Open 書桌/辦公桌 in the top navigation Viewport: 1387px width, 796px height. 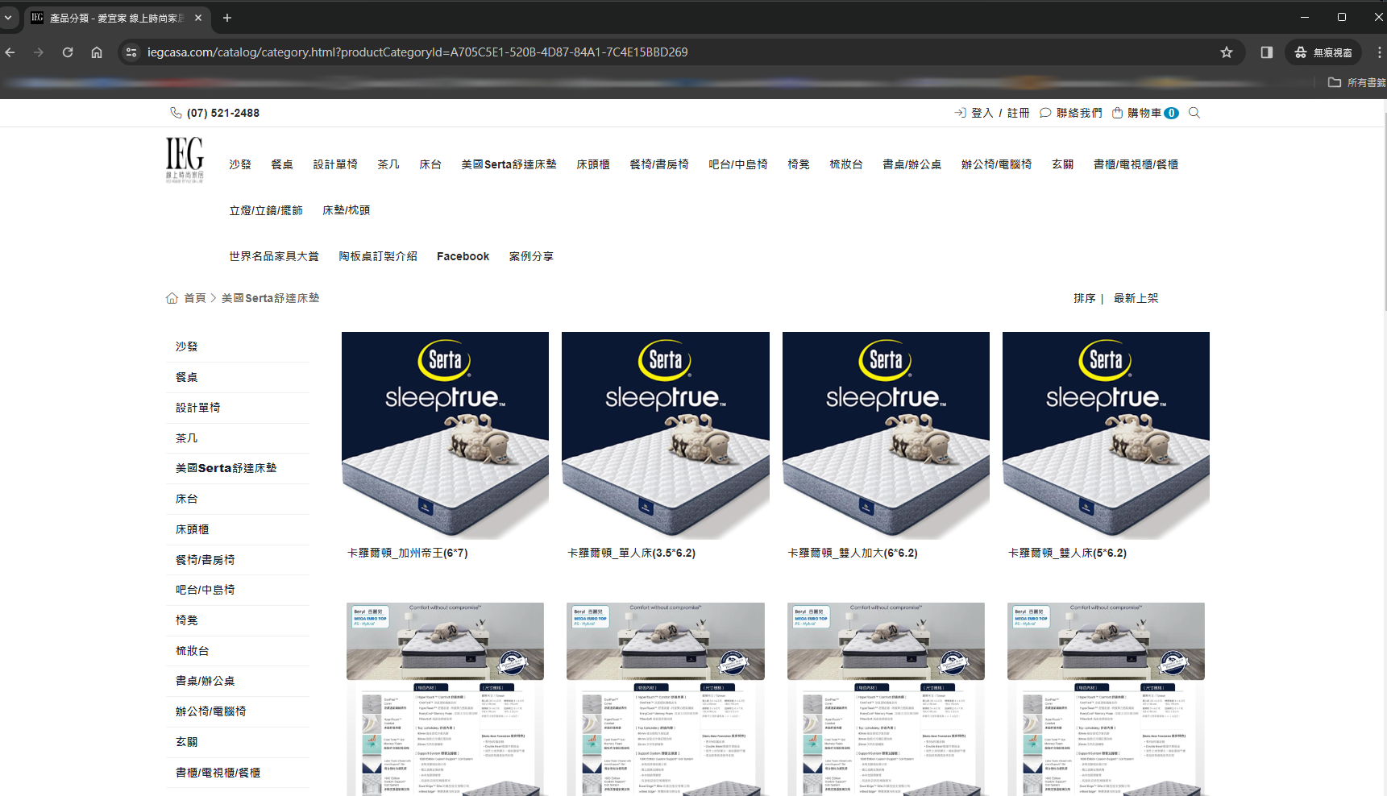click(x=912, y=164)
